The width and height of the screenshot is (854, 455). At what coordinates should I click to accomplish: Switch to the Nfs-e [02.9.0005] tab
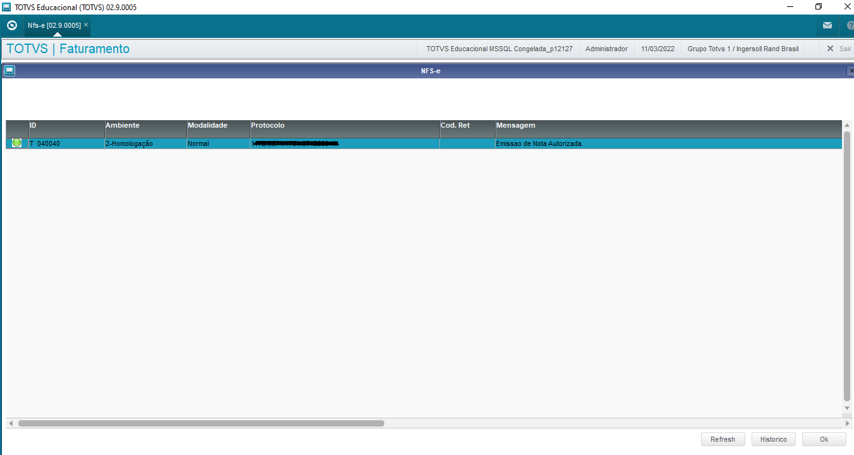(x=54, y=25)
